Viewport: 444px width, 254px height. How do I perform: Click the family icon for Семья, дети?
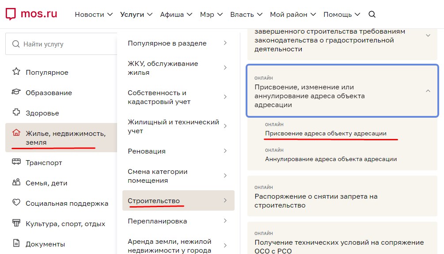16,182
